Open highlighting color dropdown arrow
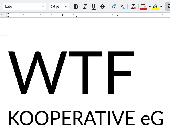 point(161,7)
